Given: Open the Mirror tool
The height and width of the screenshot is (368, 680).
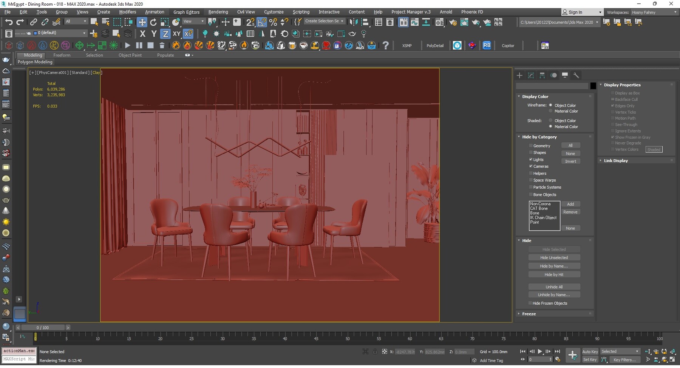Looking at the screenshot, I should pos(353,22).
